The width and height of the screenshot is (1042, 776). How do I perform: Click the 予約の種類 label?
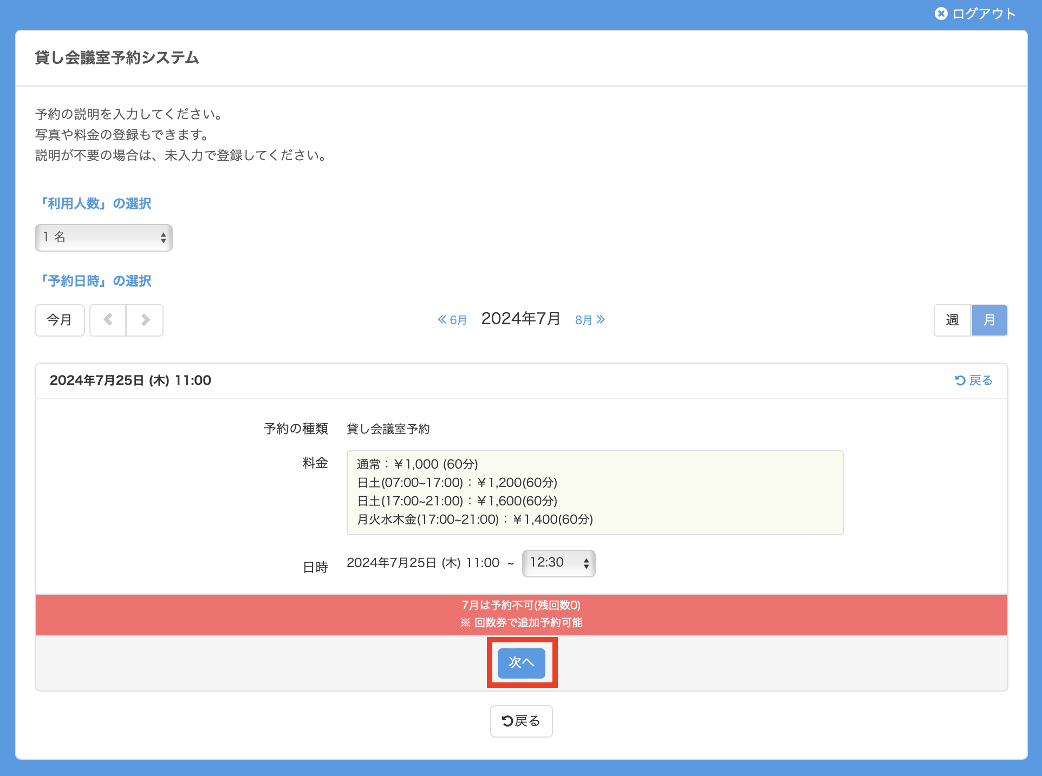coord(296,429)
